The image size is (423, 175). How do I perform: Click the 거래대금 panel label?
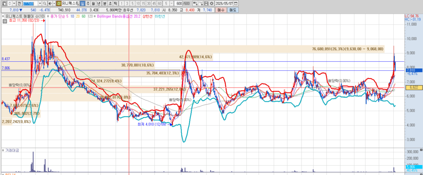click(x=12, y=151)
